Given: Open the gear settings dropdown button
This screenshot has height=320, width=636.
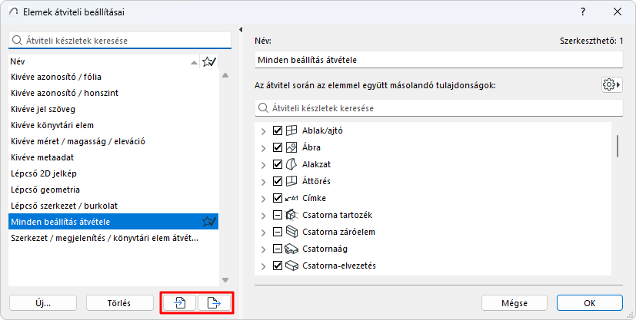Looking at the screenshot, I should [611, 84].
